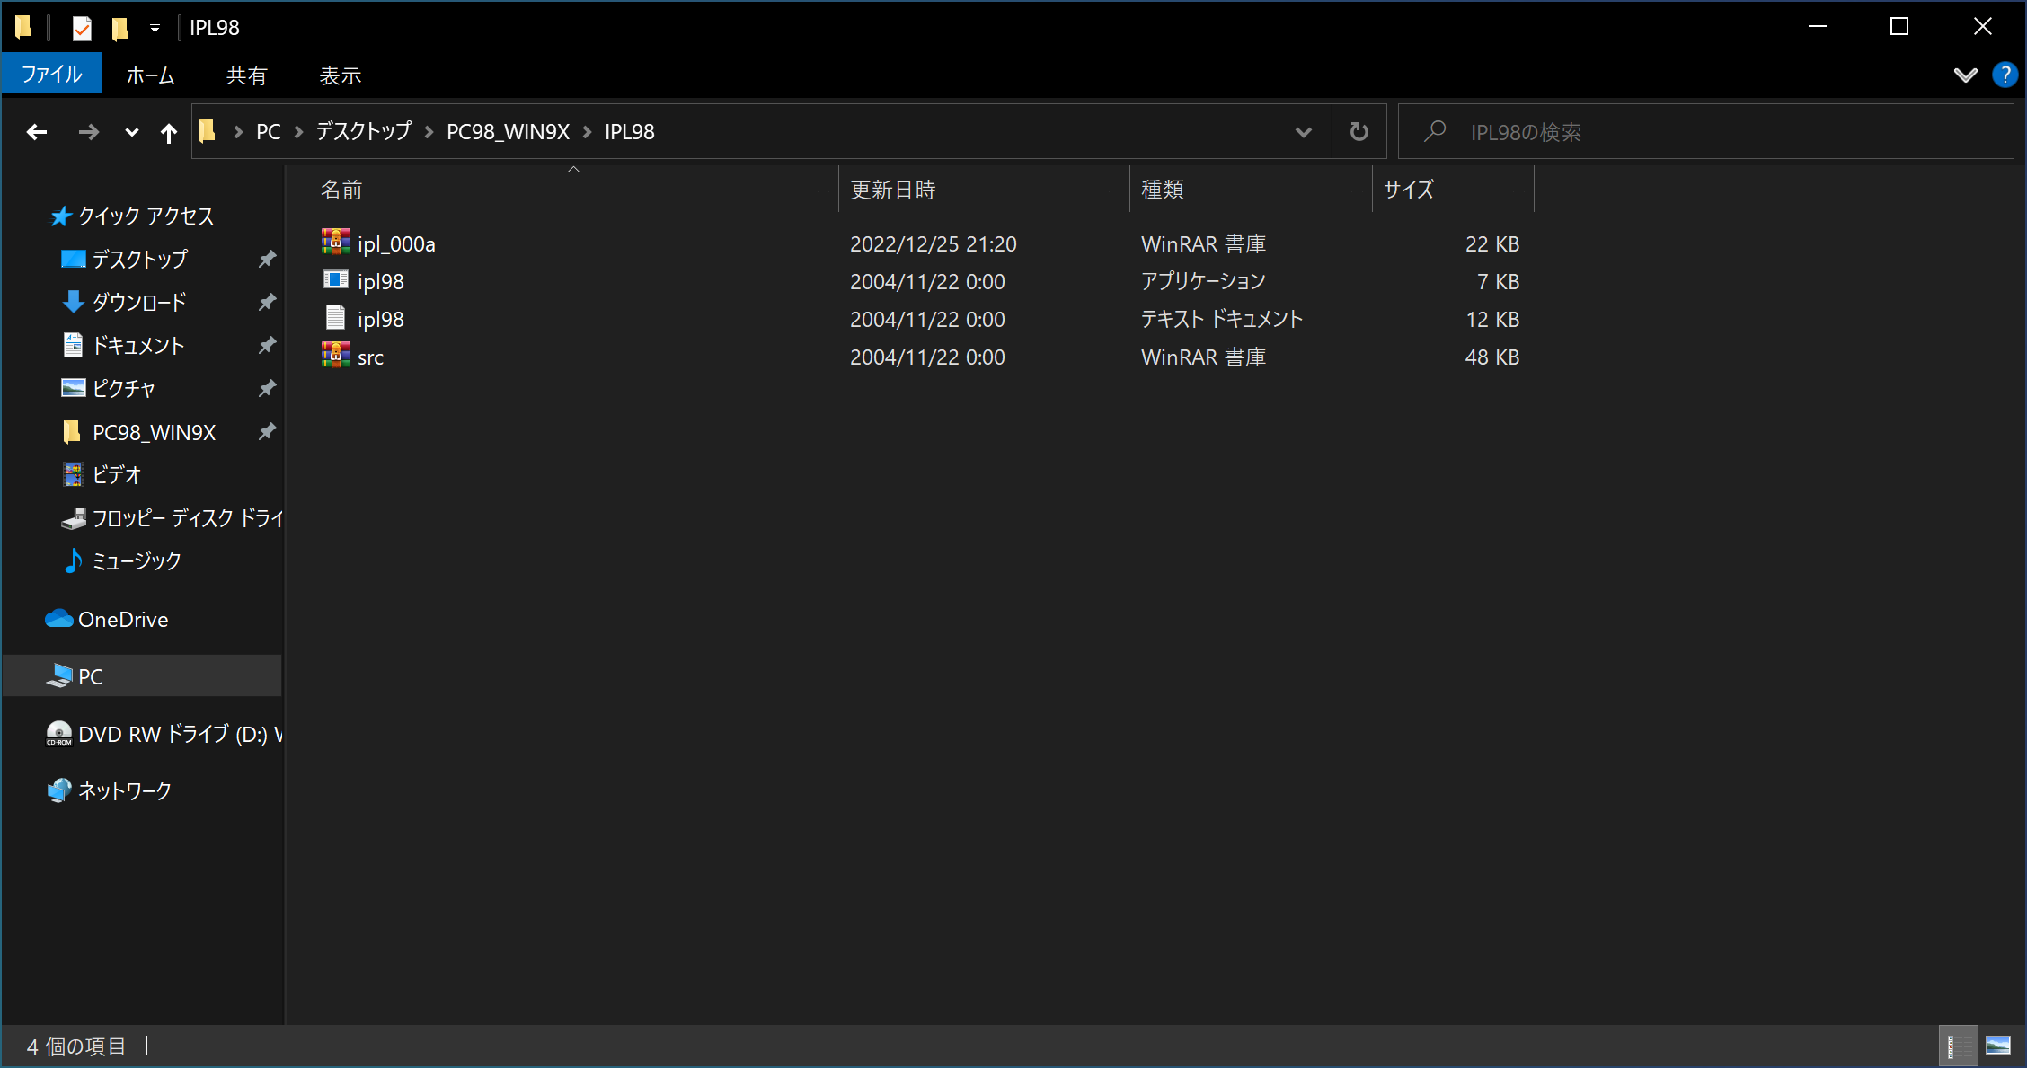Click the up one level arrow
Image resolution: width=2027 pixels, height=1068 pixels.
pos(168,133)
